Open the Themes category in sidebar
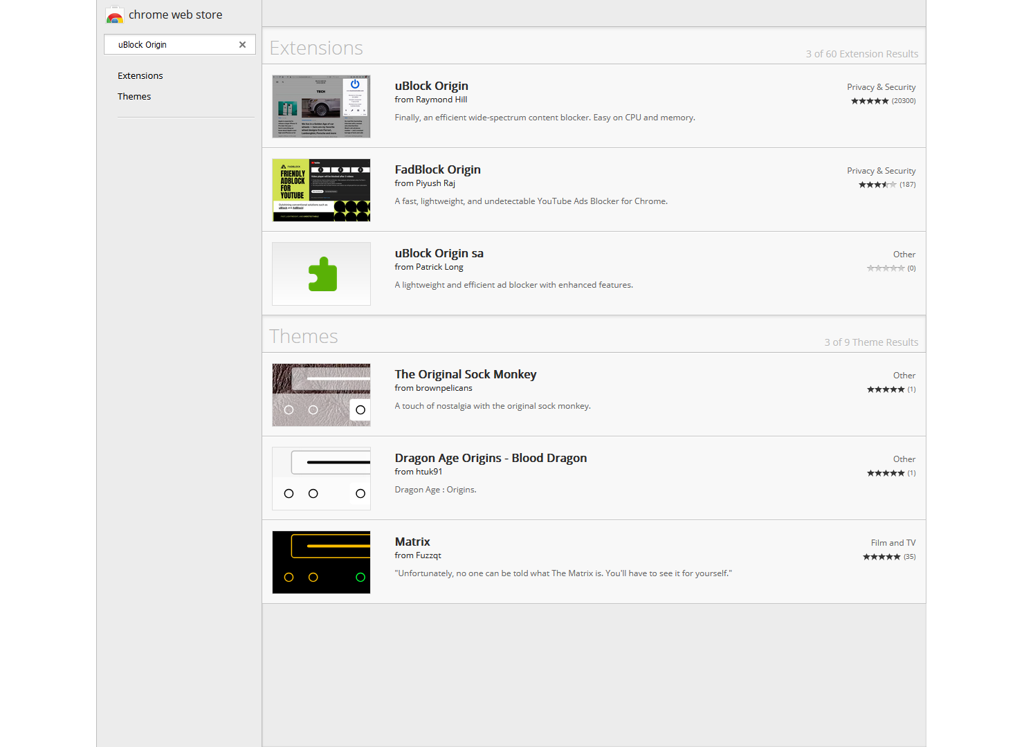 click(134, 96)
